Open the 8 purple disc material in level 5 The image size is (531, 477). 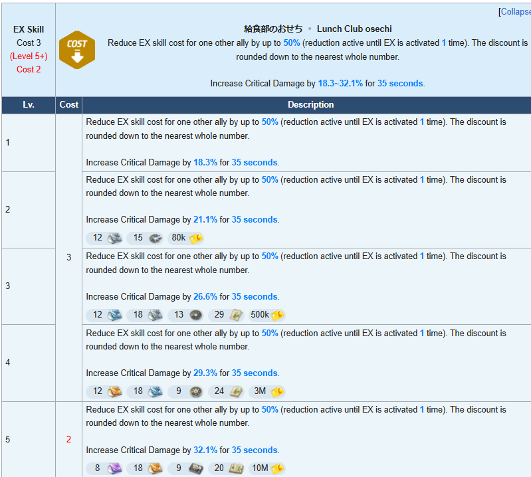104,468
